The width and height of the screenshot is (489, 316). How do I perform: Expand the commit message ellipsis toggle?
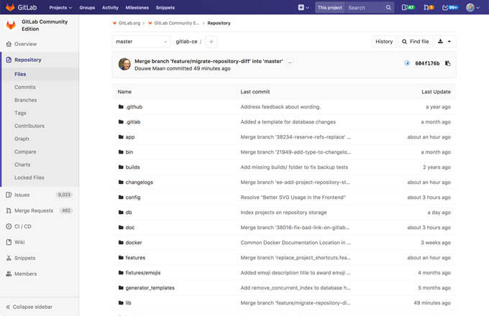coord(290,62)
